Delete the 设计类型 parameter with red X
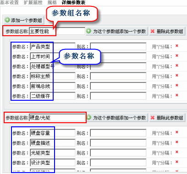Viewport: 187px width, 174px height. tap(177, 162)
